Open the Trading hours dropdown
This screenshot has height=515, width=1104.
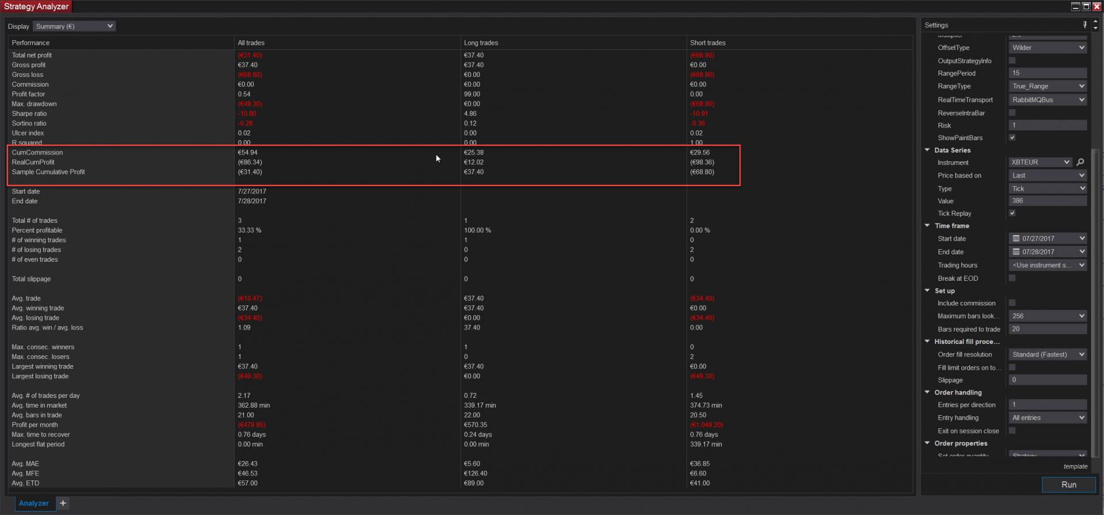1048,265
